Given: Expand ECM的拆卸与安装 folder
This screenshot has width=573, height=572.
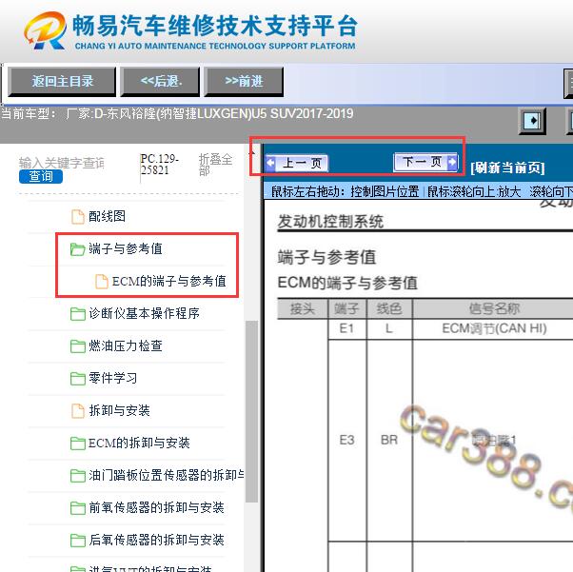Looking at the screenshot, I should pyautogui.click(x=139, y=443).
